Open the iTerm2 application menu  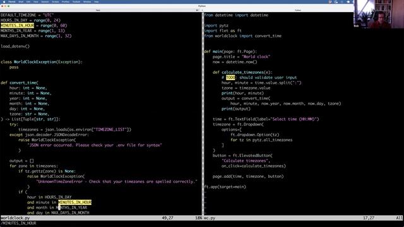[x=12, y=1]
